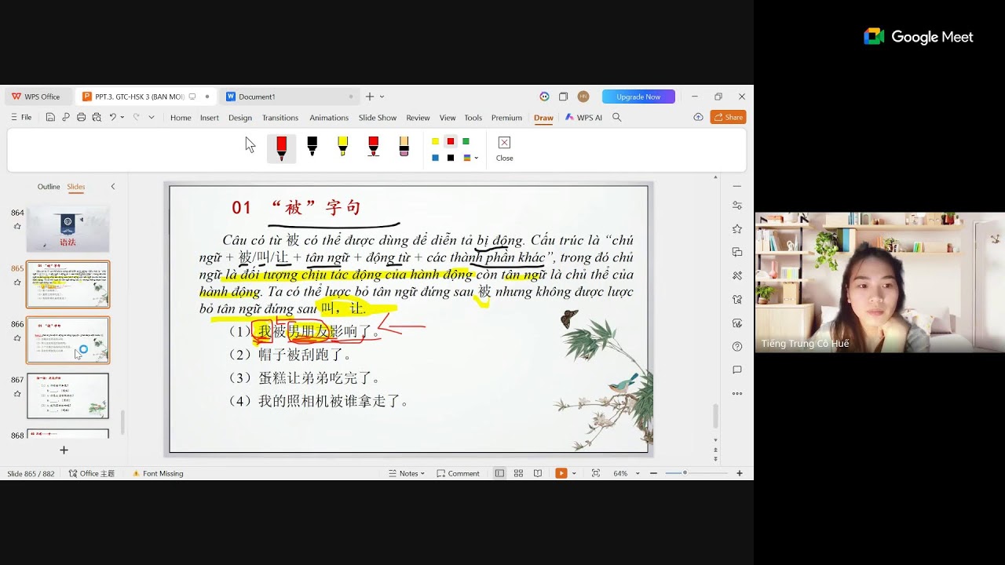Switch to Slide Sorter view icon
This screenshot has height=565, width=1005.
518,473
